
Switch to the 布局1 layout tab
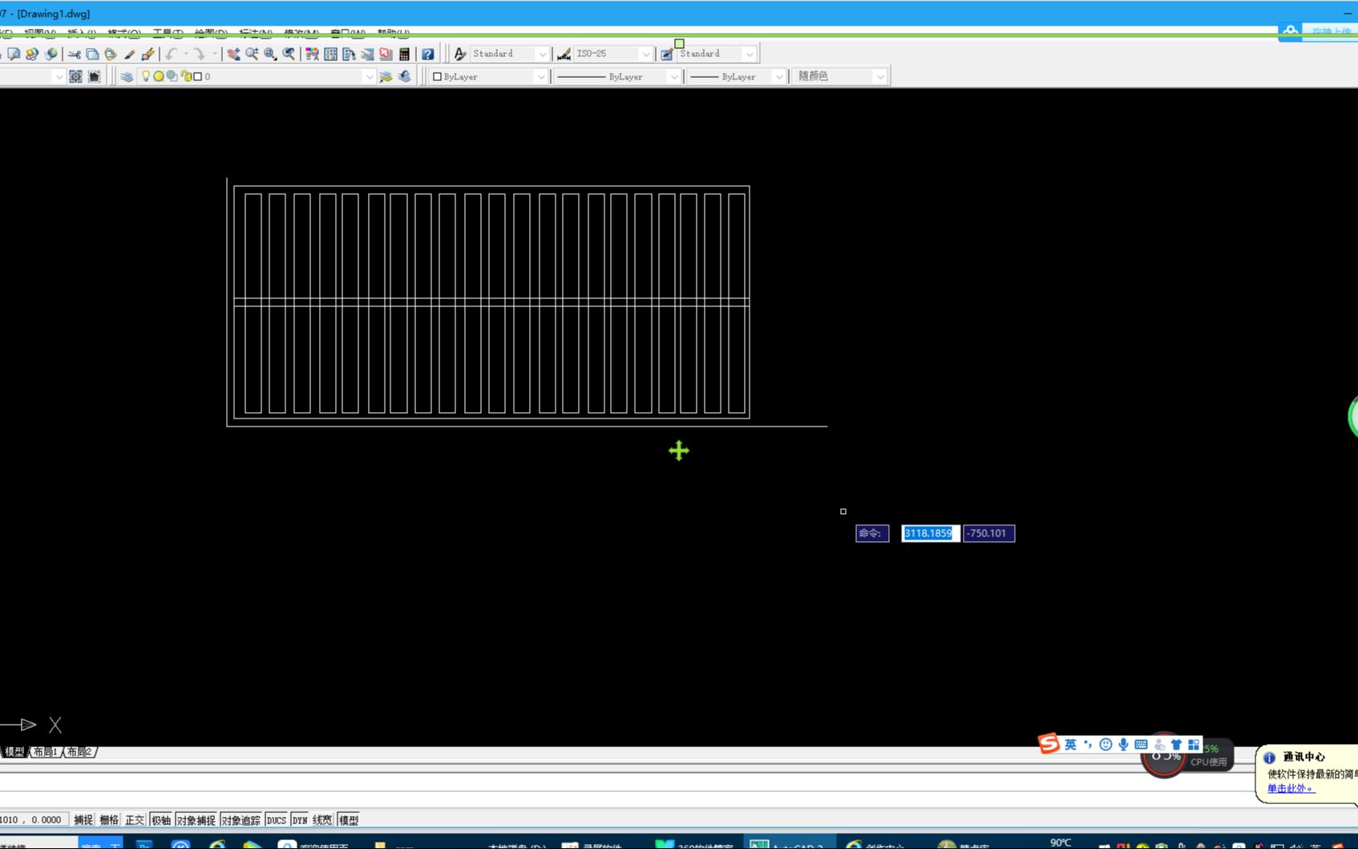coord(45,751)
